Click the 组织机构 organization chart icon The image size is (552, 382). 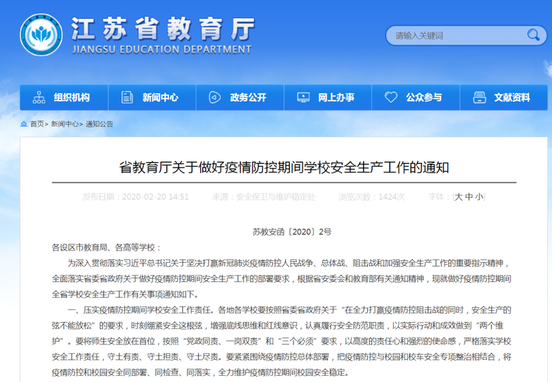click(39, 97)
